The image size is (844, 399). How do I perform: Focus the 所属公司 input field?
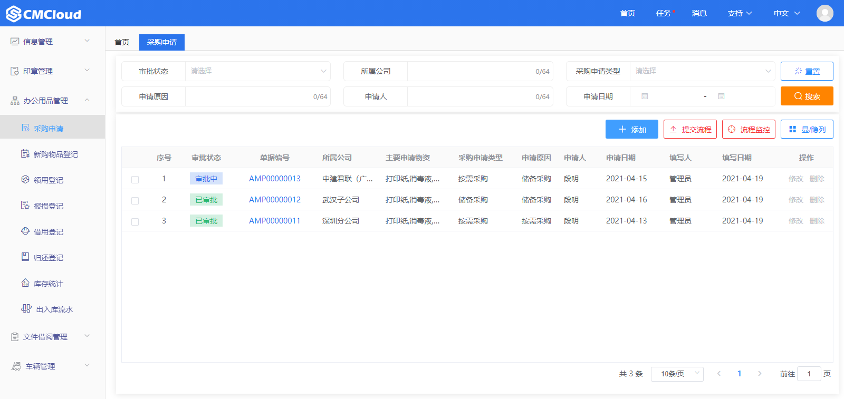tap(480, 71)
